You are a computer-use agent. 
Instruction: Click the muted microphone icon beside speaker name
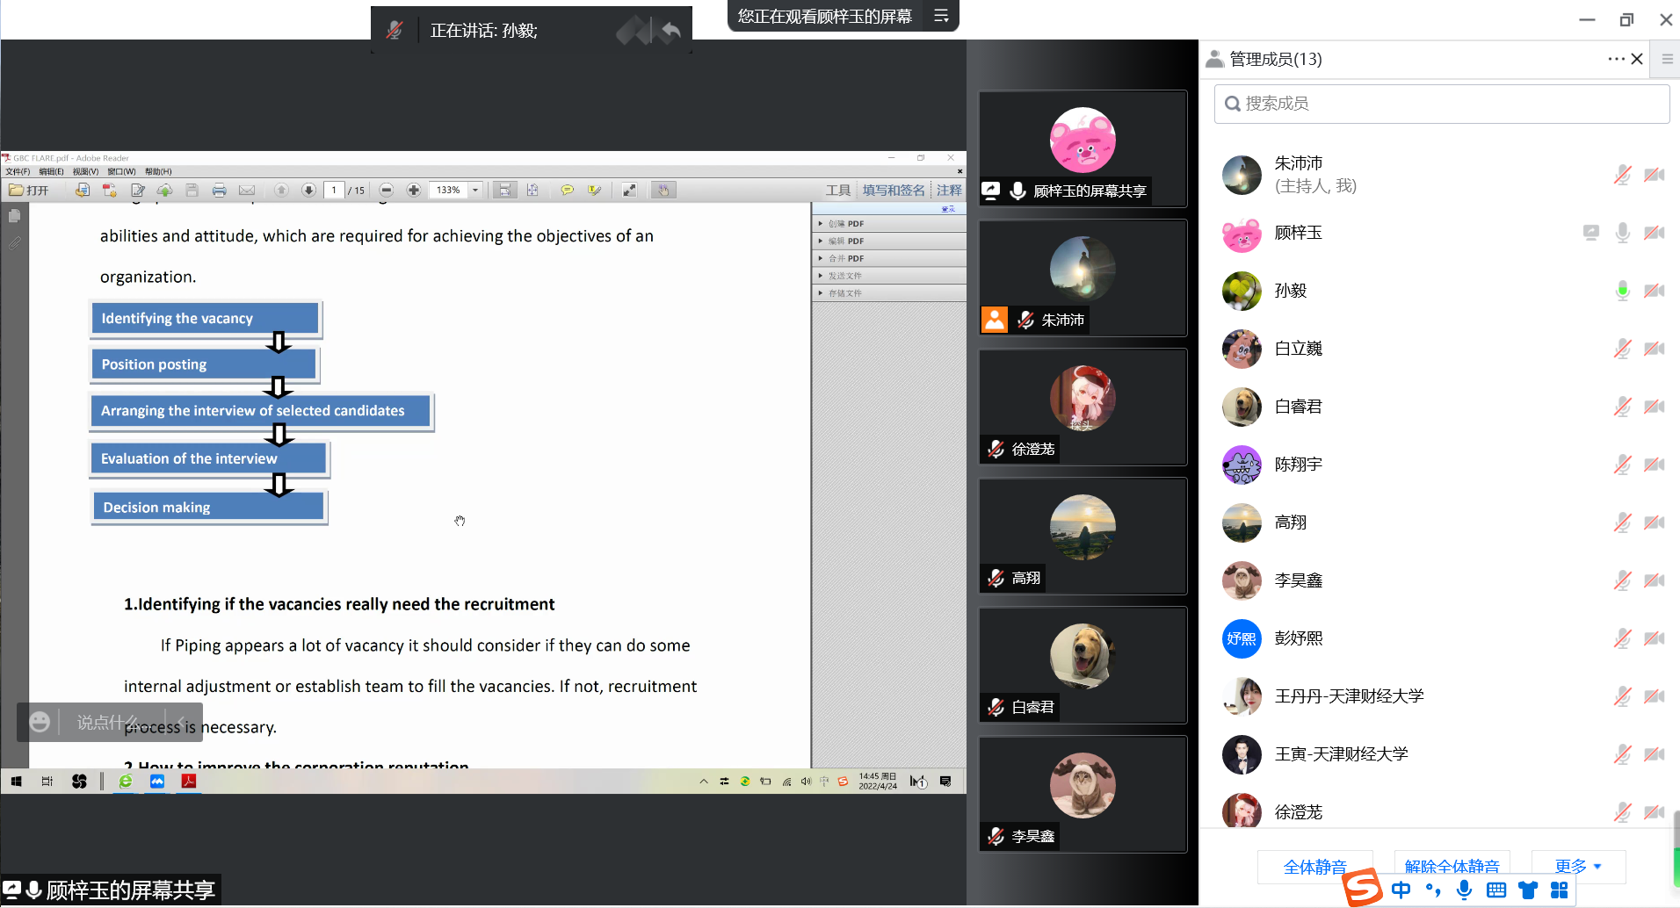(x=395, y=30)
